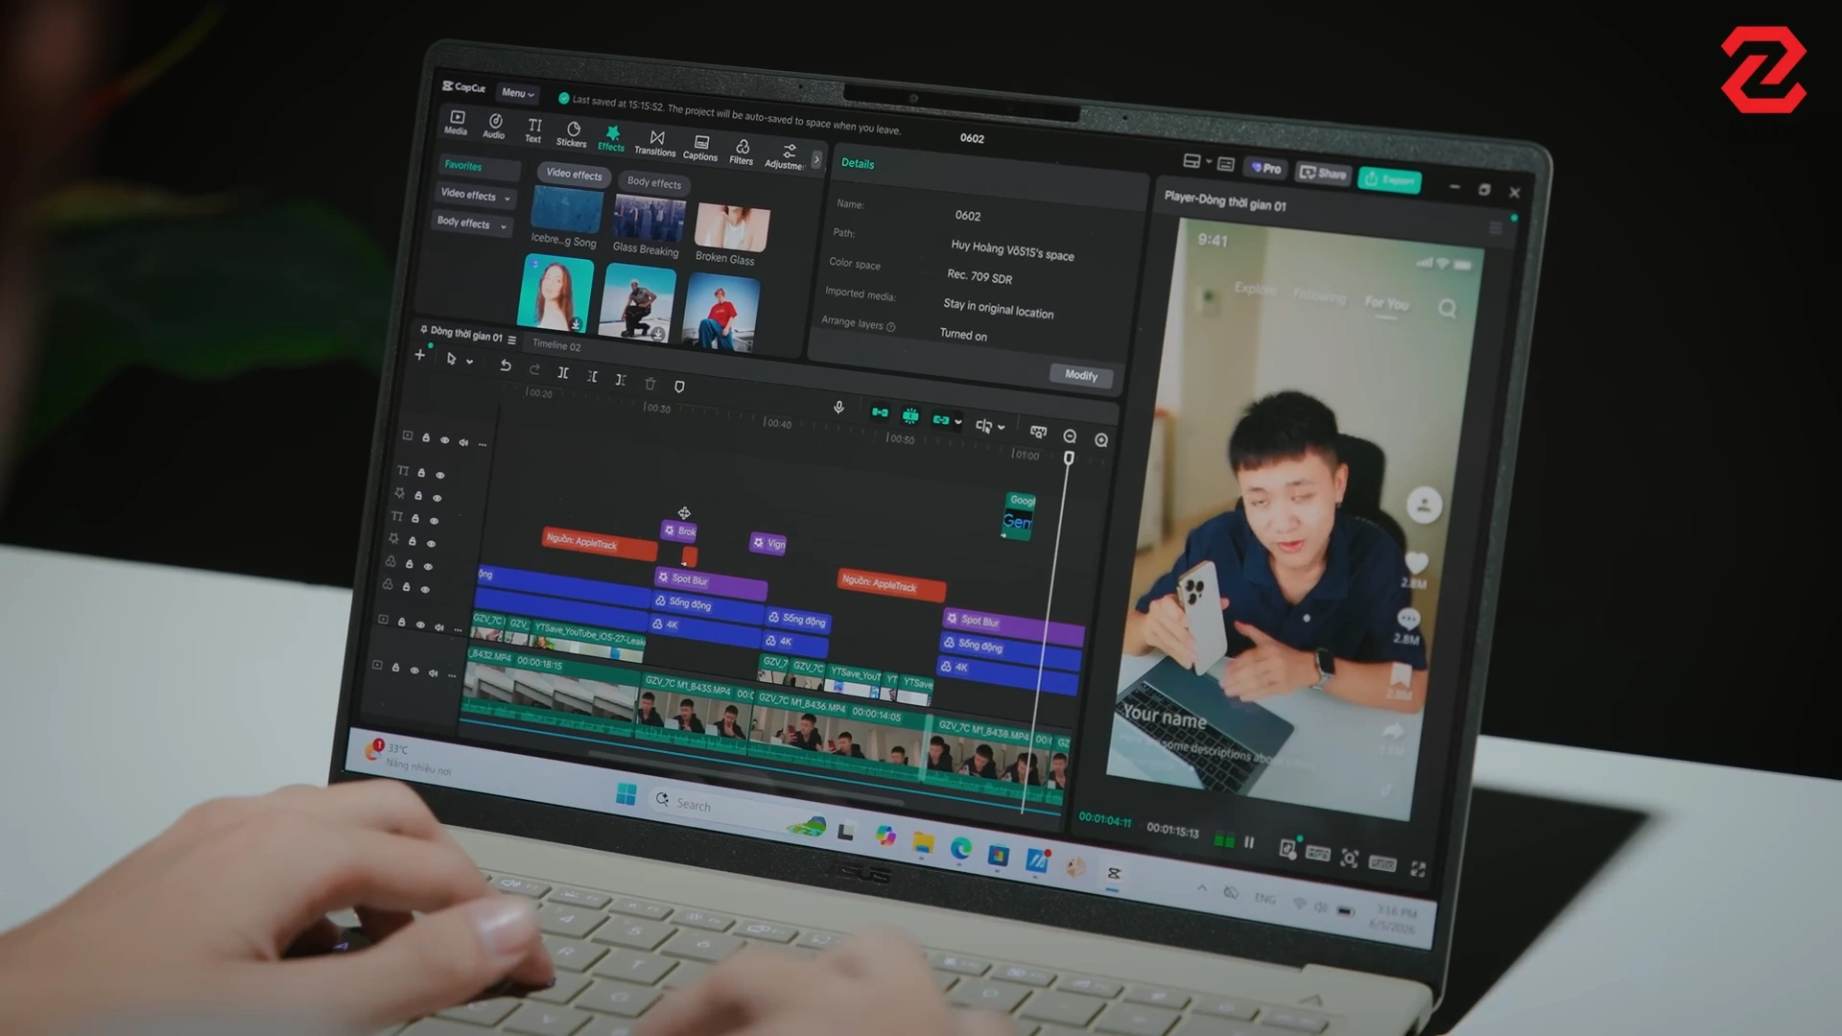Toggle main track magnet

pos(880,412)
